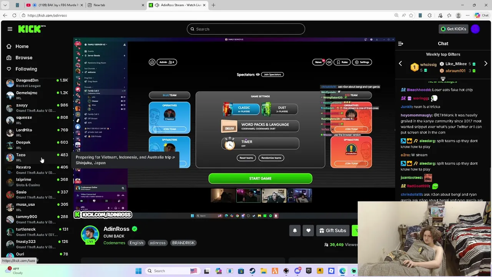Click the Get KICKs button
492x277 pixels.
click(x=453, y=29)
